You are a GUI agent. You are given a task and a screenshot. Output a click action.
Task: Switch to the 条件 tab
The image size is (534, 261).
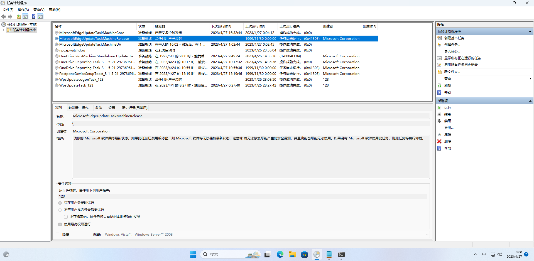coord(99,108)
